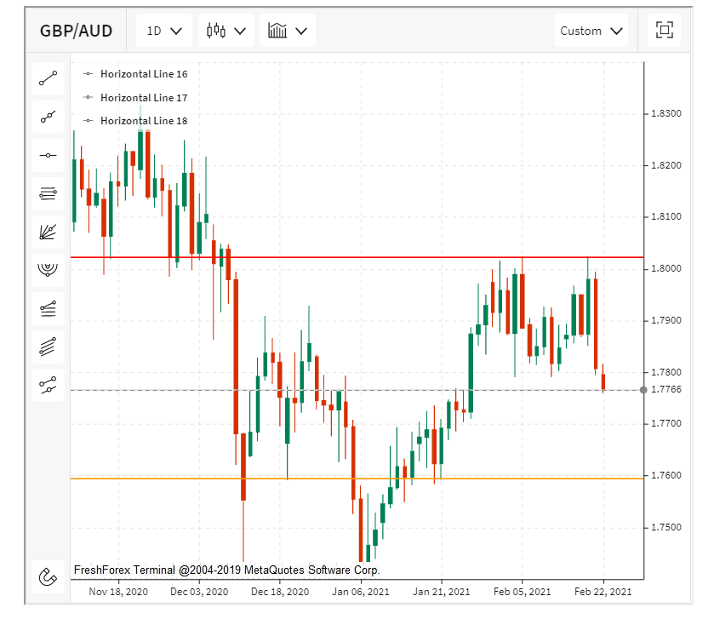Select Horizontal Line 17 legend entry

[x=135, y=97]
